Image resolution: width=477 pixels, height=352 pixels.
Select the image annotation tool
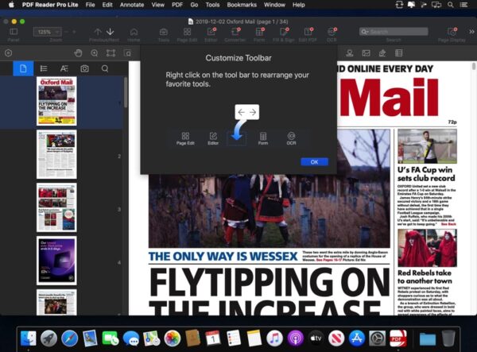(366, 53)
